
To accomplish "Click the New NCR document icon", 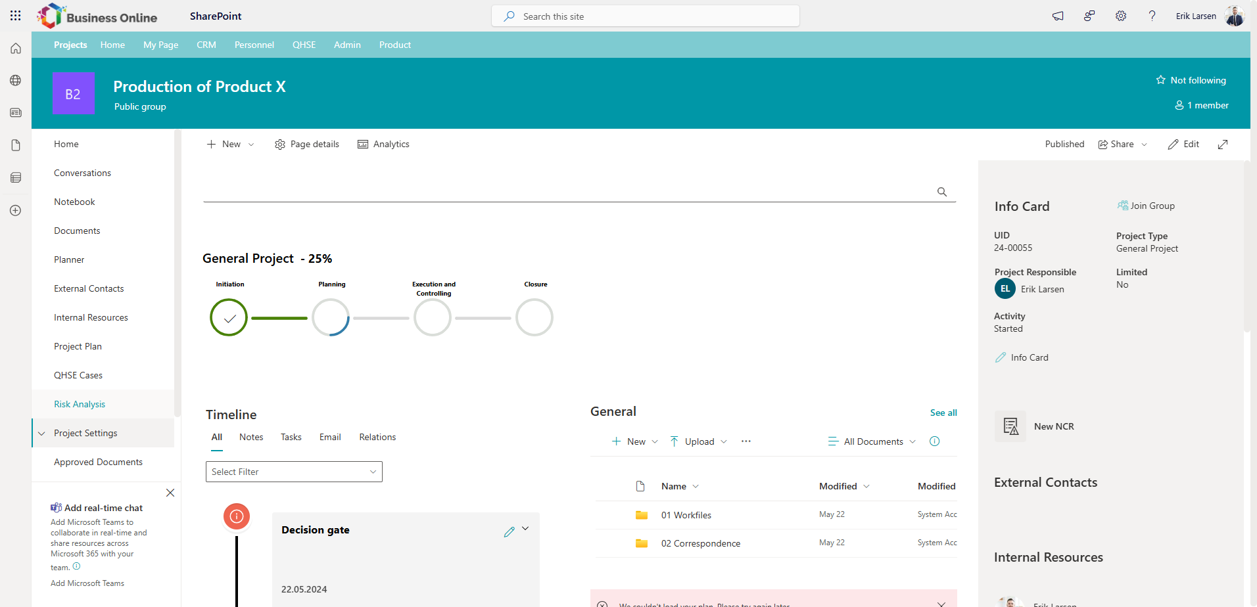I will pos(1010,426).
